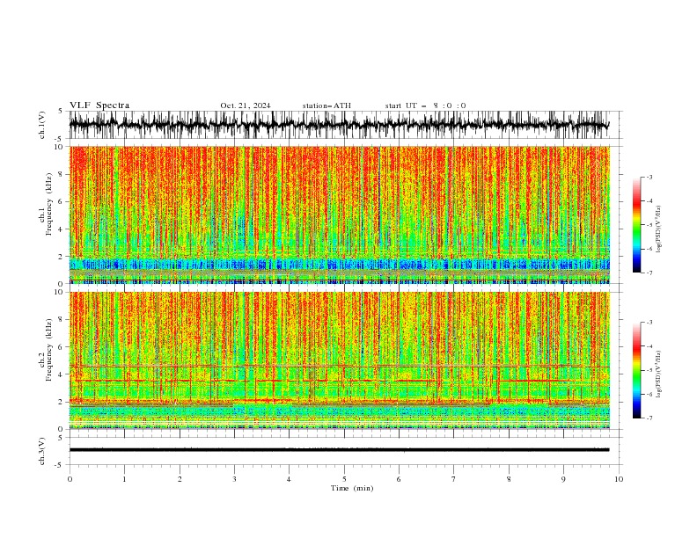Click the time axis tick label '0'
Viewport: 697px width, 538px height.
[x=70, y=479]
